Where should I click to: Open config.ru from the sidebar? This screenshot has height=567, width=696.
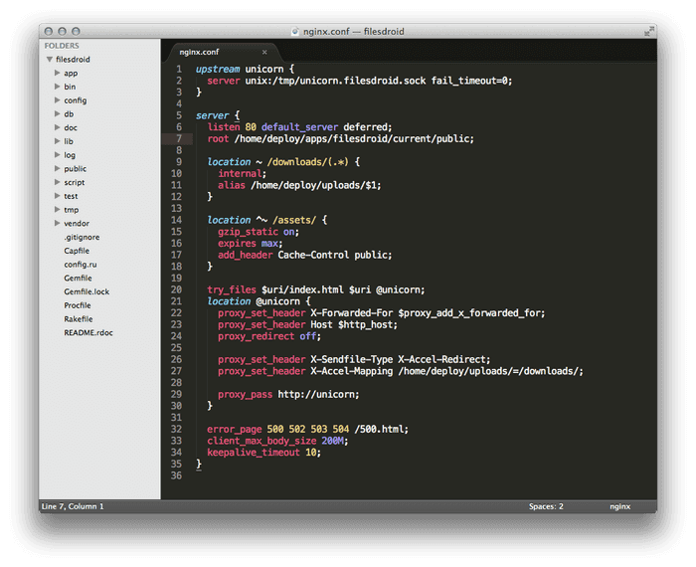[83, 265]
